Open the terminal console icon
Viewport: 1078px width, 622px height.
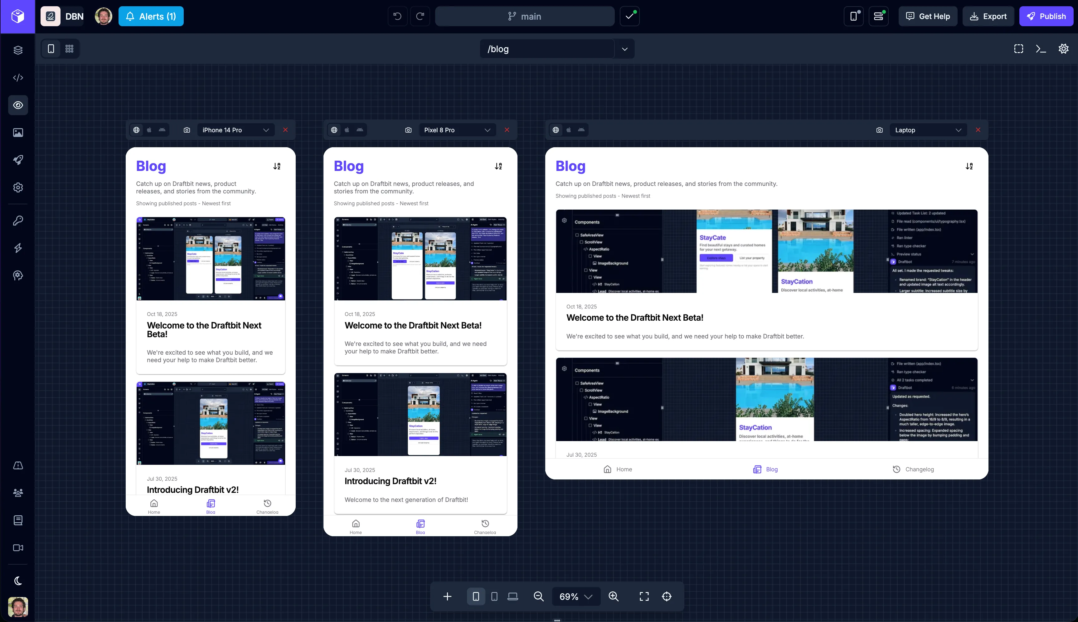1041,49
